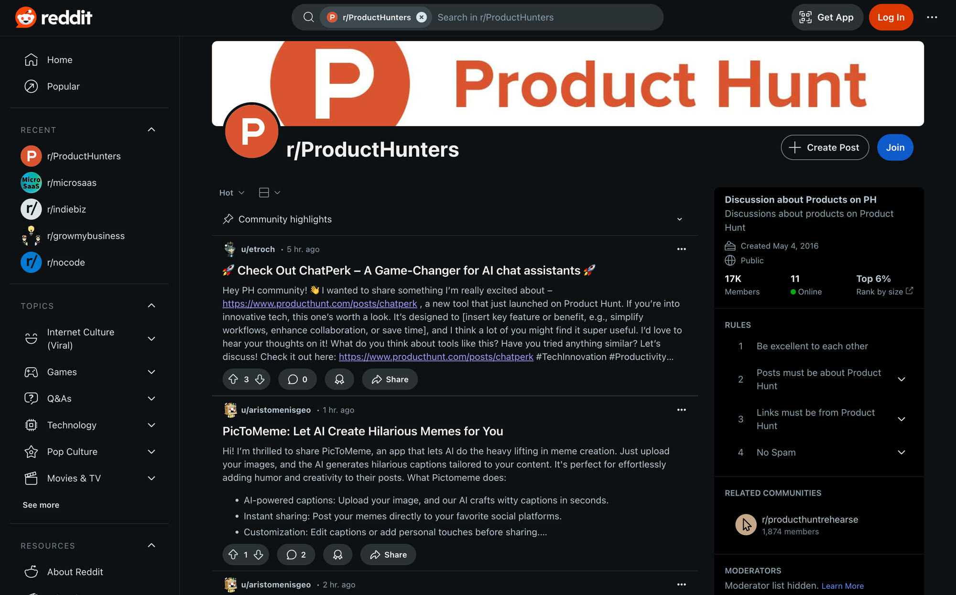Upvote the ChatPerk post
This screenshot has height=595, width=956.
click(x=233, y=379)
